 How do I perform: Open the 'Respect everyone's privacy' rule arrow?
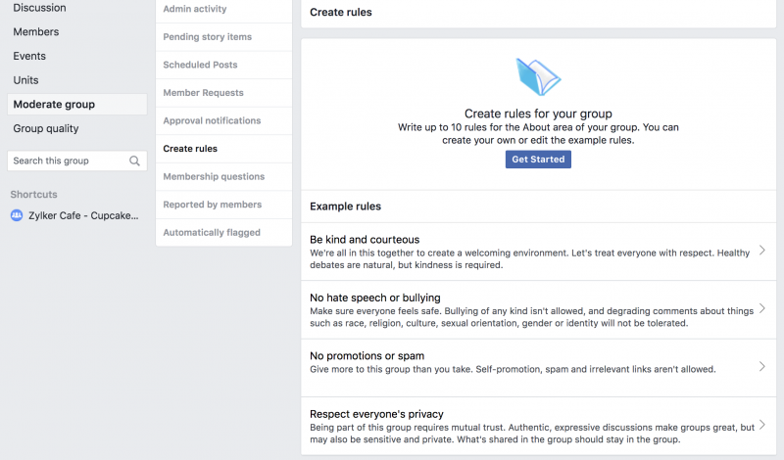click(x=762, y=424)
